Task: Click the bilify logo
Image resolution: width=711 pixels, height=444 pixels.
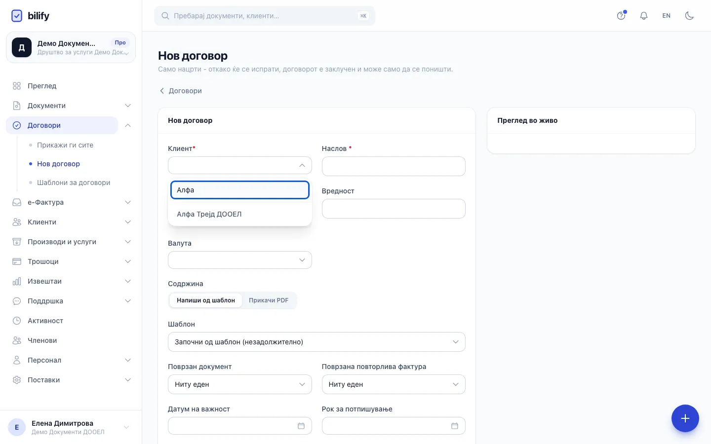Action: pos(30,16)
